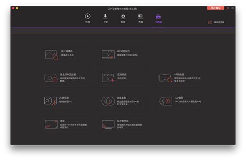Open the CD烧录器 CD burner icon
This screenshot has width=246, height=160.
click(x=50, y=101)
